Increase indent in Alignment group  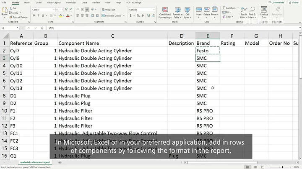click(x=97, y=15)
